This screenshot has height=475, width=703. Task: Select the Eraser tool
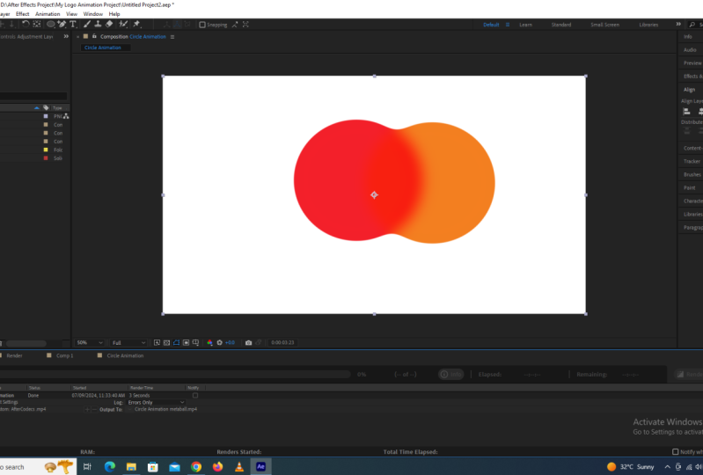point(109,25)
